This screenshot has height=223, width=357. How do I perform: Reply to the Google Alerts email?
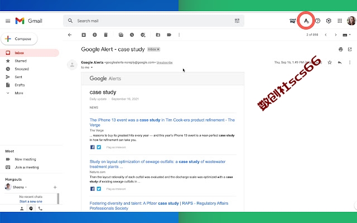(340, 62)
